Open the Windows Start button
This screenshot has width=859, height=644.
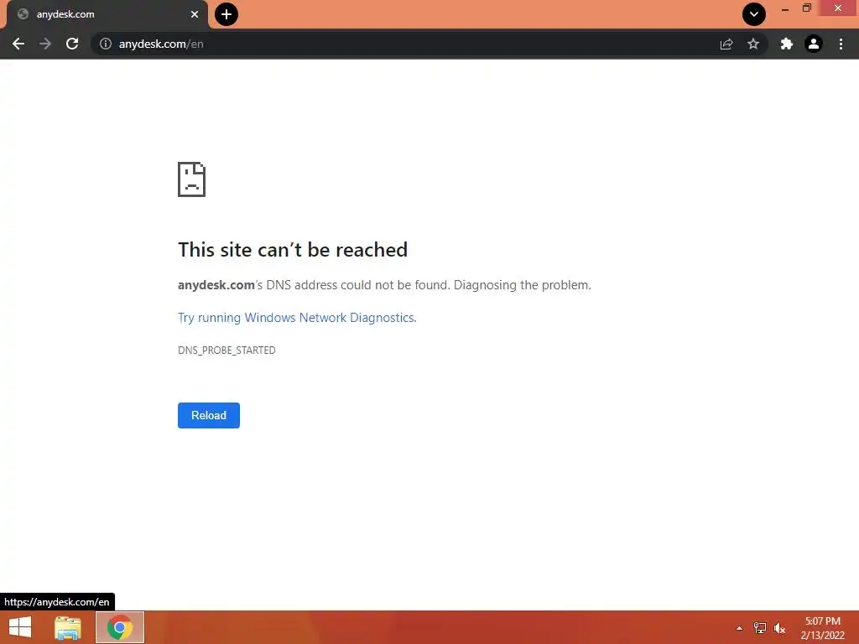(20, 627)
